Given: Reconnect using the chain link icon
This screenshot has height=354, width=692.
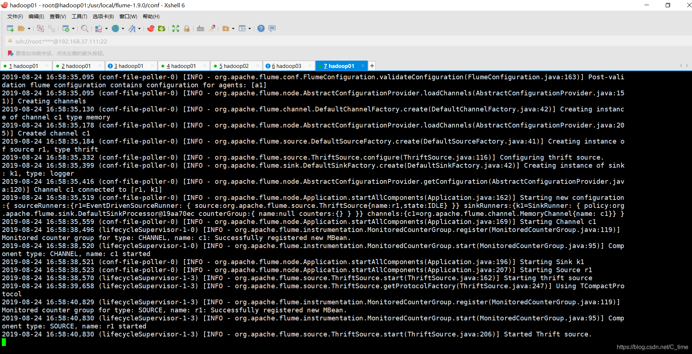Looking at the screenshot, I should [51, 28].
